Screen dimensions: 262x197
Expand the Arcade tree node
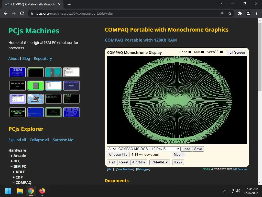(x=18, y=156)
